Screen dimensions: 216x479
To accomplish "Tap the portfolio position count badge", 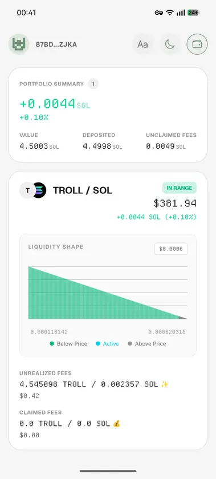I will 93,84.
